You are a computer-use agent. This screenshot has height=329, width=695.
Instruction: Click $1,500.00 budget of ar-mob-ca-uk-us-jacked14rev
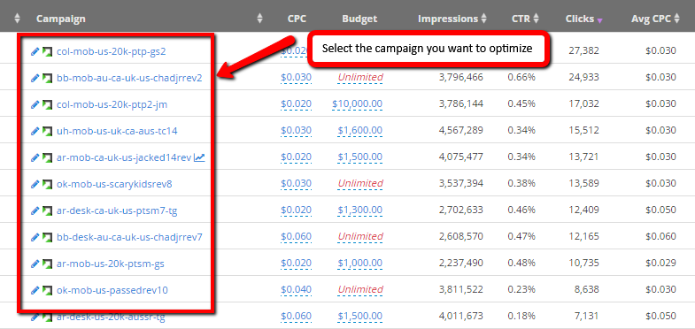pyautogui.click(x=360, y=157)
